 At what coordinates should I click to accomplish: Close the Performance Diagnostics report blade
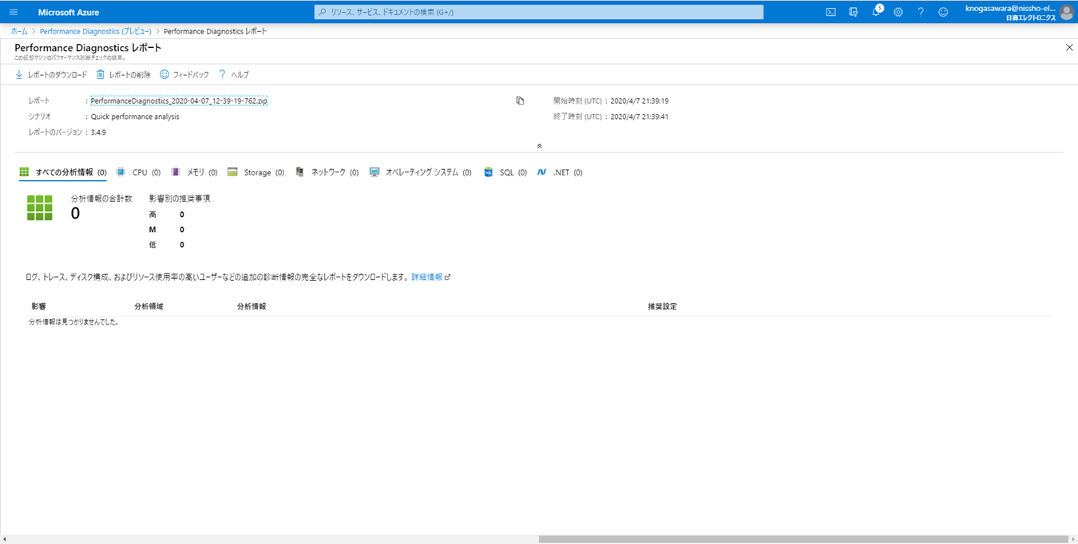click(1069, 48)
